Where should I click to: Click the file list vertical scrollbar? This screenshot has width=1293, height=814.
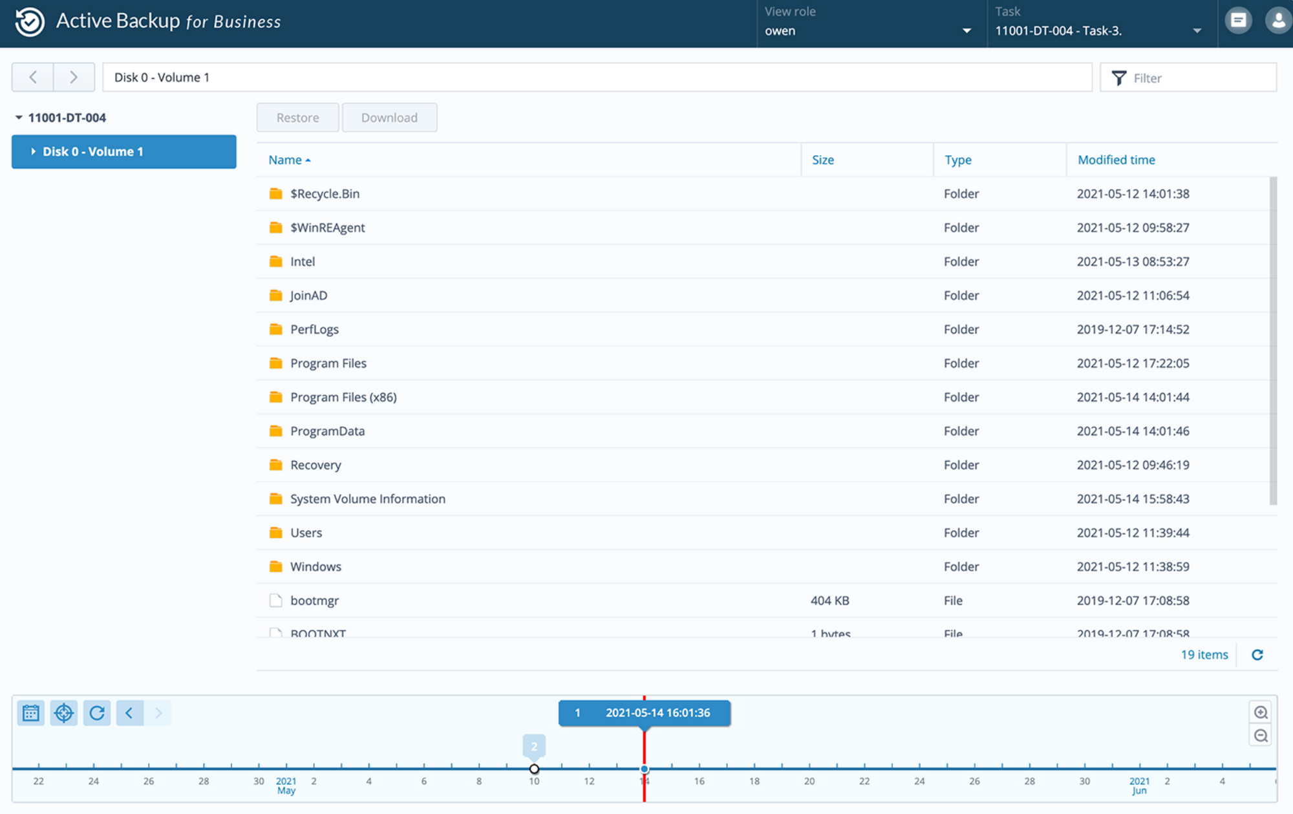[x=1273, y=341]
